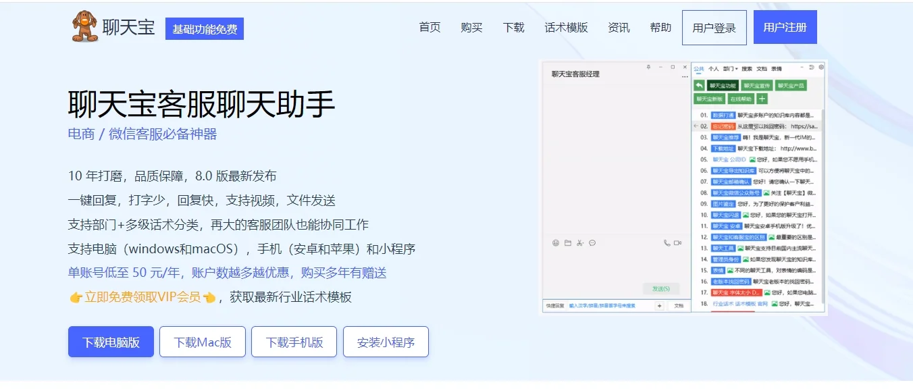
Task: Open the 购买 navigation item
Action: [472, 28]
